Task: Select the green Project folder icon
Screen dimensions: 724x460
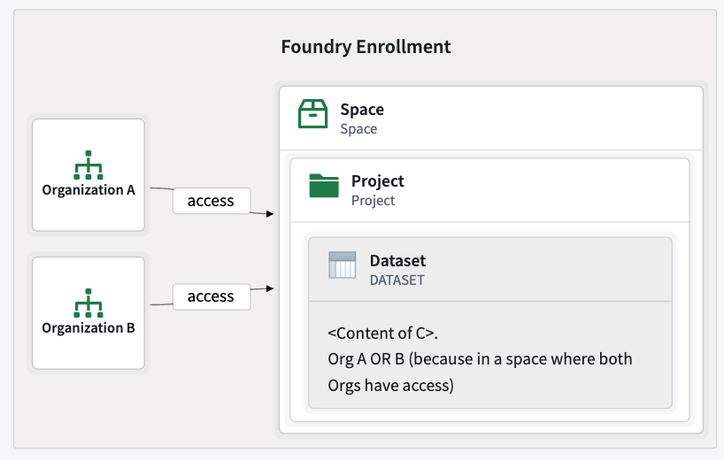Action: [324, 186]
